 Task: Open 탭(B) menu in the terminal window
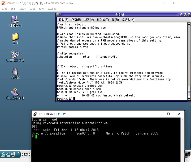(x=115, y=20)
